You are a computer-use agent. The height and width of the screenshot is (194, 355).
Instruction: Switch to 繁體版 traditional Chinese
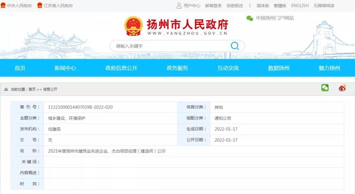click(280, 6)
